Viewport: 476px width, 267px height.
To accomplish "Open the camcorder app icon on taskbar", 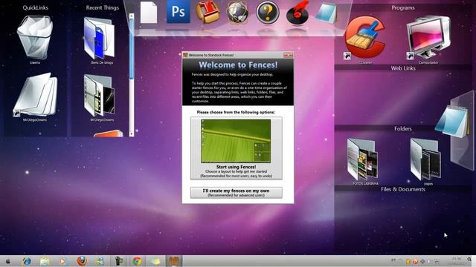I will 119,261.
